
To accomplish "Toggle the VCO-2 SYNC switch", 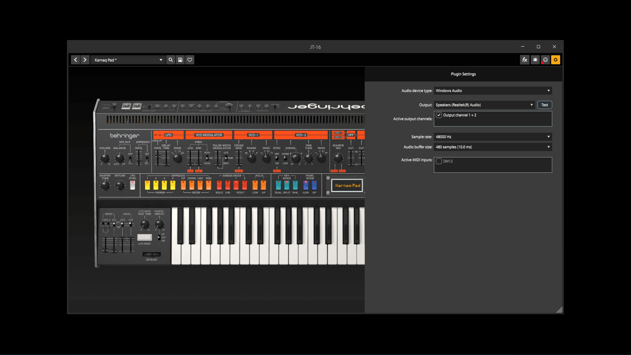I will (x=277, y=158).
